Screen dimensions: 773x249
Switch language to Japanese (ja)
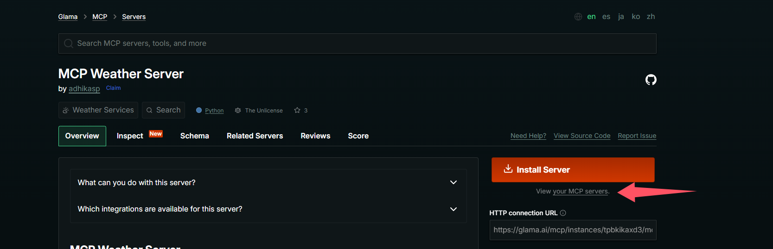click(x=621, y=17)
